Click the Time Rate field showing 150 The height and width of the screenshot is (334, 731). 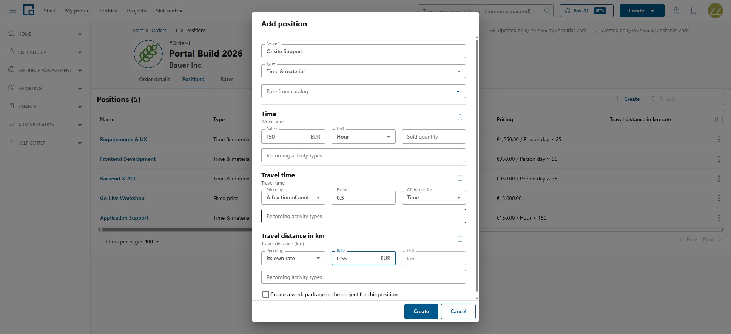pos(293,137)
